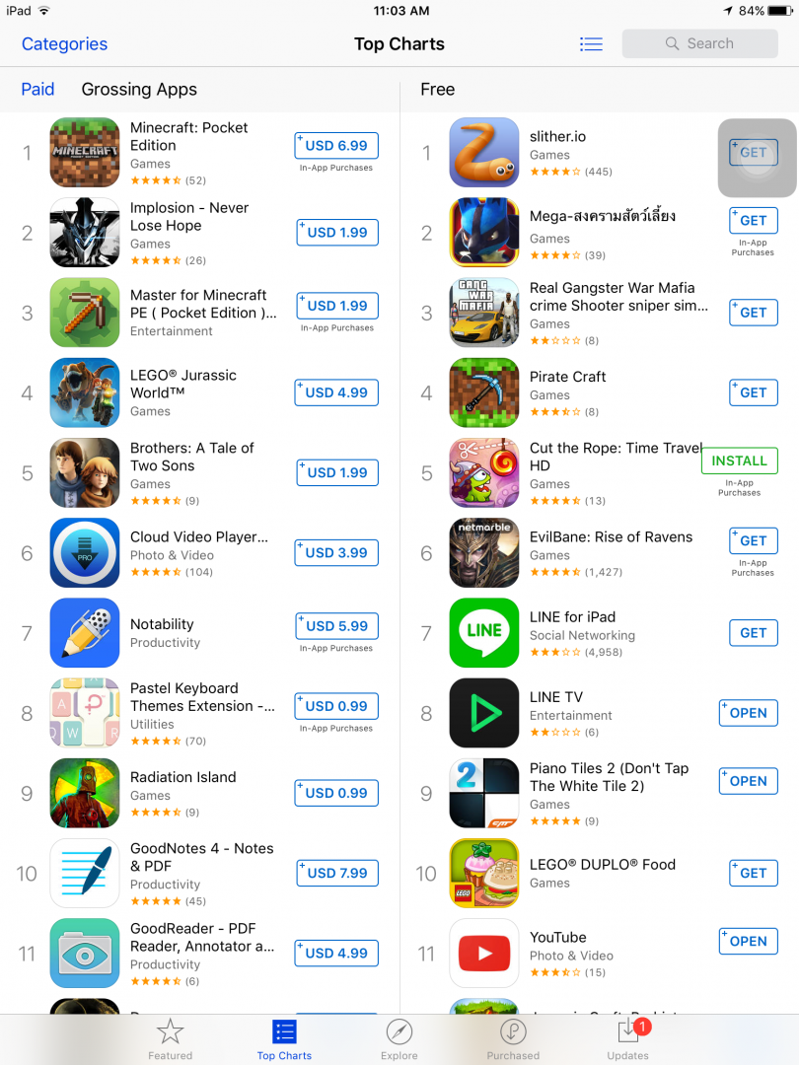Tap the Notability app icon
The width and height of the screenshot is (799, 1065).
pyautogui.click(x=85, y=633)
